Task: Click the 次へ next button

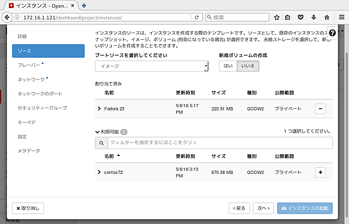Action: click(x=263, y=208)
